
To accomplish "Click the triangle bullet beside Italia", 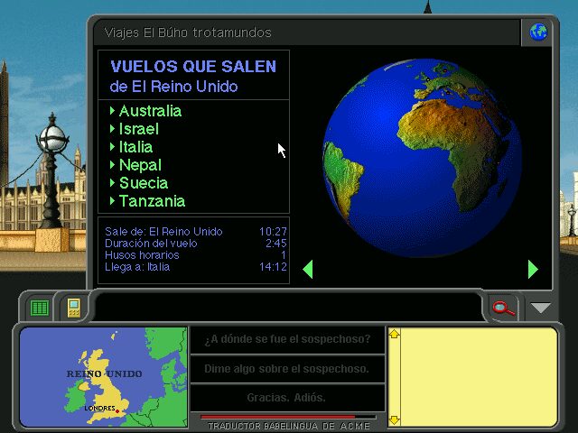I will click(x=112, y=146).
